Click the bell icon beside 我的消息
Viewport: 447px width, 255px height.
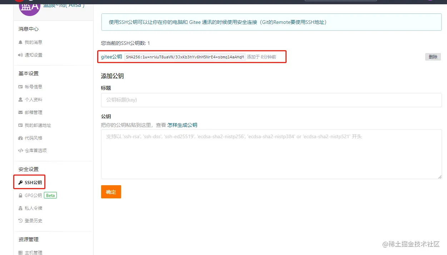(20, 42)
